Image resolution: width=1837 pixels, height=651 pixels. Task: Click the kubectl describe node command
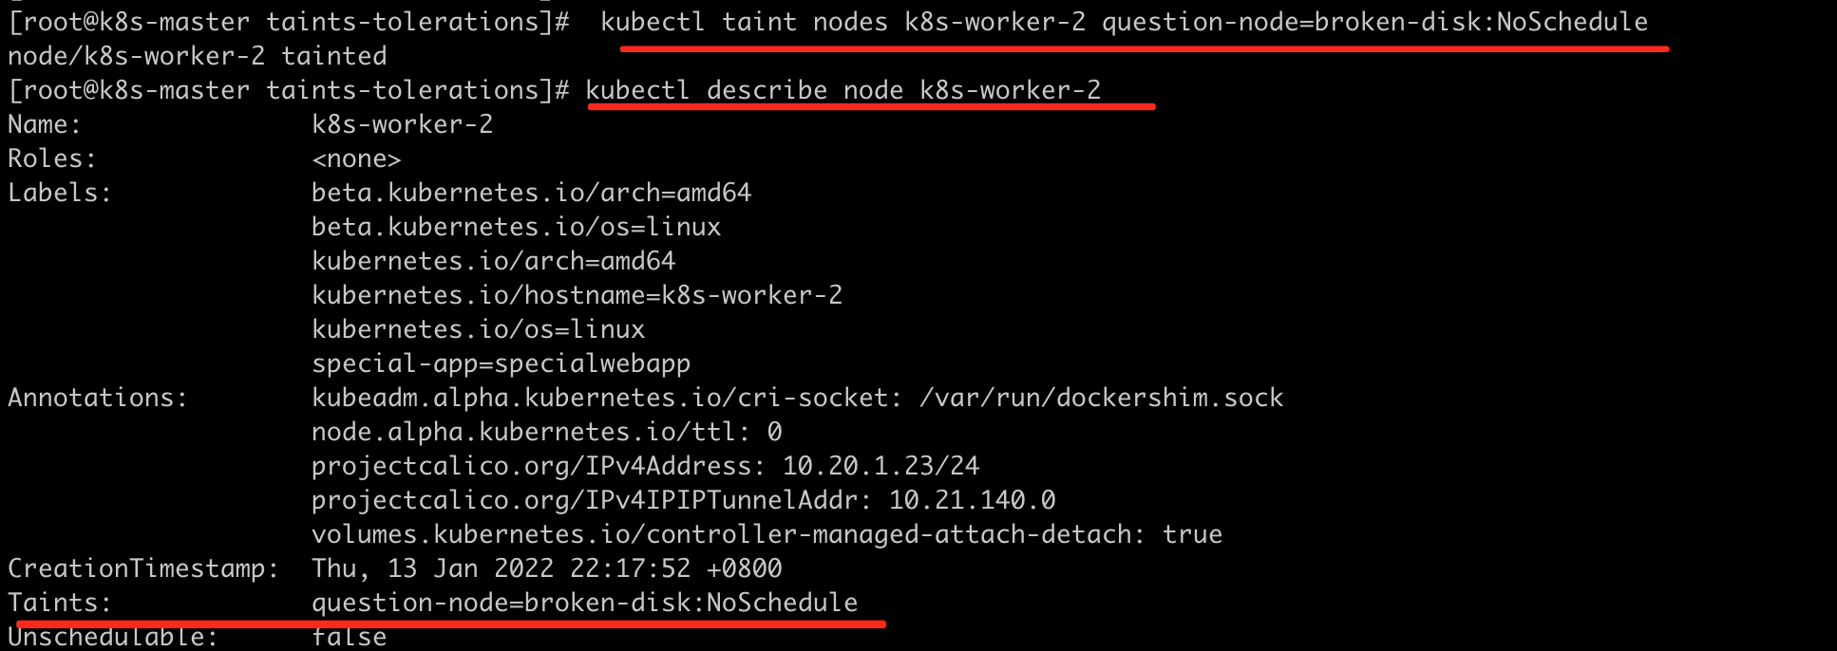(x=843, y=90)
